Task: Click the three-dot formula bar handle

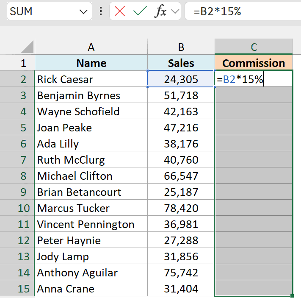Action: pos(101,11)
